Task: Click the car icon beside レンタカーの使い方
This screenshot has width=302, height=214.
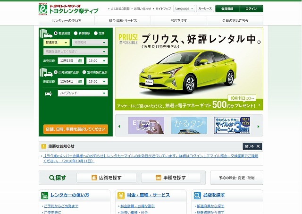Action: [44, 195]
